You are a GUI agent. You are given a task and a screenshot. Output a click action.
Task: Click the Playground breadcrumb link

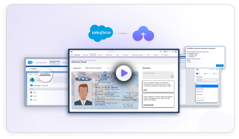tap(81, 60)
